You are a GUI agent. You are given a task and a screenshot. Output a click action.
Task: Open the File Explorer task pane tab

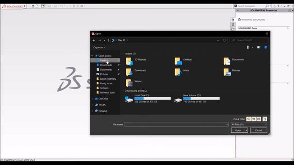point(233,29)
